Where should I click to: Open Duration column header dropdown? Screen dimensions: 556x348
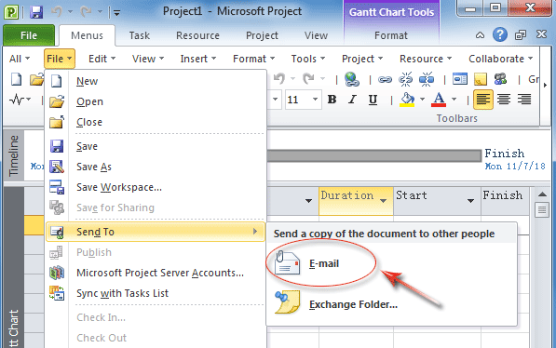[383, 201]
